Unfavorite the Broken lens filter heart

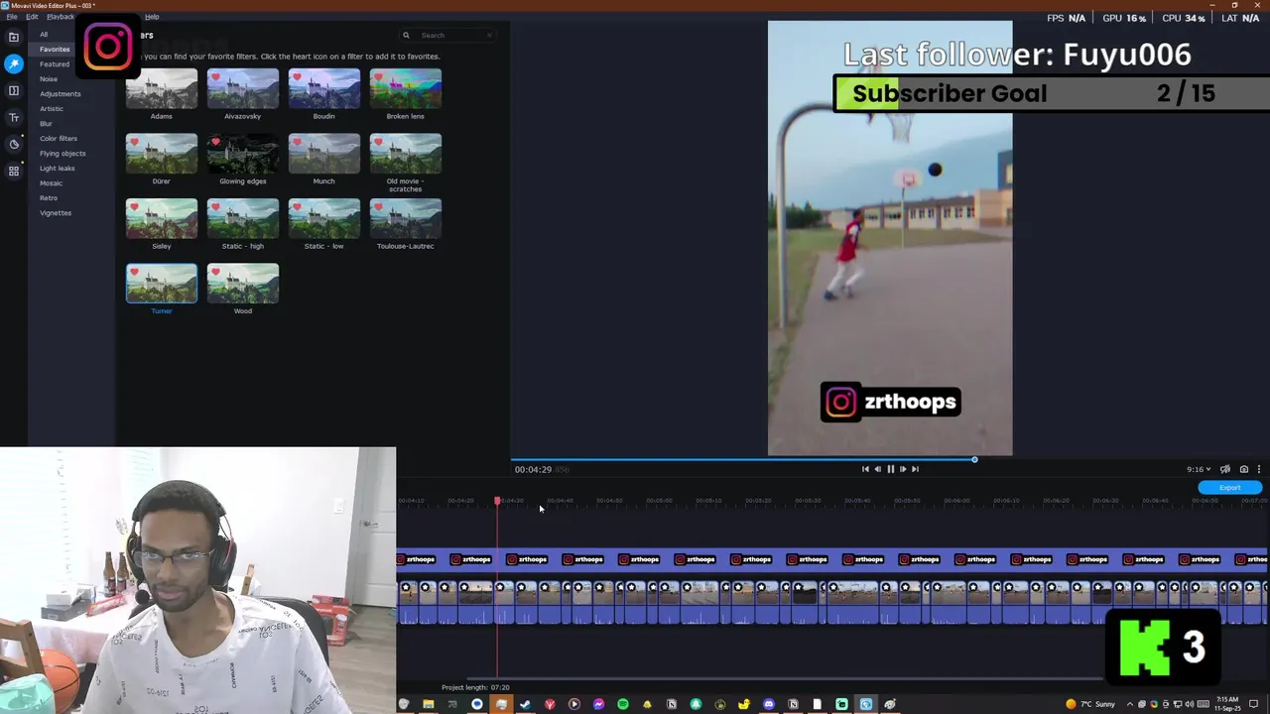pyautogui.click(x=378, y=77)
